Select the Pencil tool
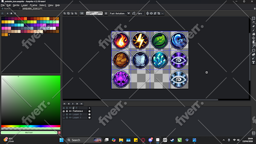Viewport: 256px width, 144px height. pyautogui.click(x=253, y=22)
